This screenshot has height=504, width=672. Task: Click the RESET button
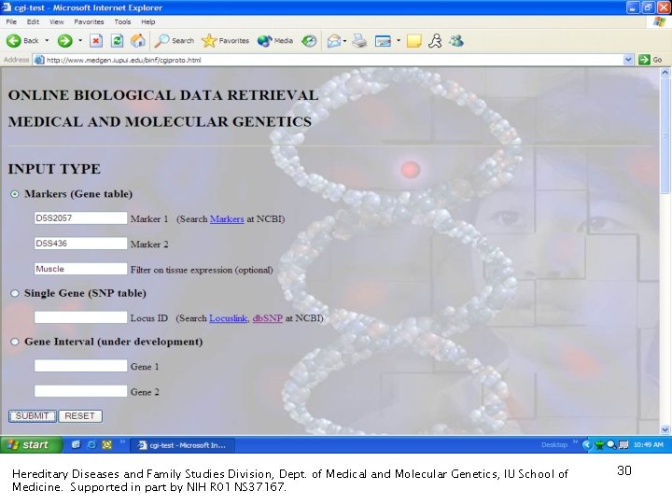(80, 416)
